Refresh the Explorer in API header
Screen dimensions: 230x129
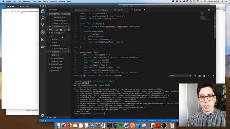65,30
